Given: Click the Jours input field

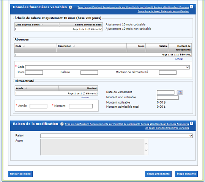Looking at the screenshot, I should point(34,72).
